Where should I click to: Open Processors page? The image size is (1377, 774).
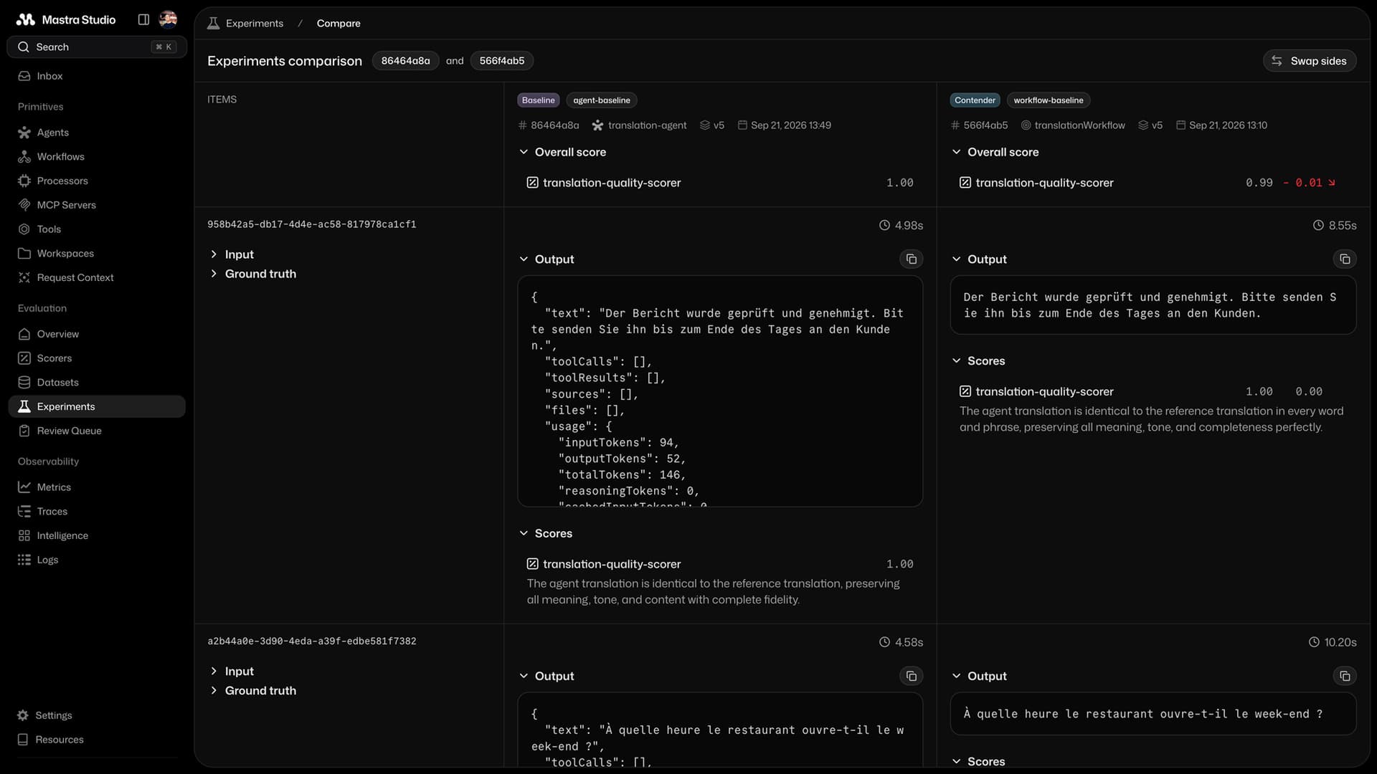97,181
